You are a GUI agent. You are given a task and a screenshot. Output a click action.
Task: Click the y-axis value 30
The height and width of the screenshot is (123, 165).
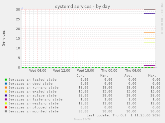pyautogui.click(x=18, y=10)
